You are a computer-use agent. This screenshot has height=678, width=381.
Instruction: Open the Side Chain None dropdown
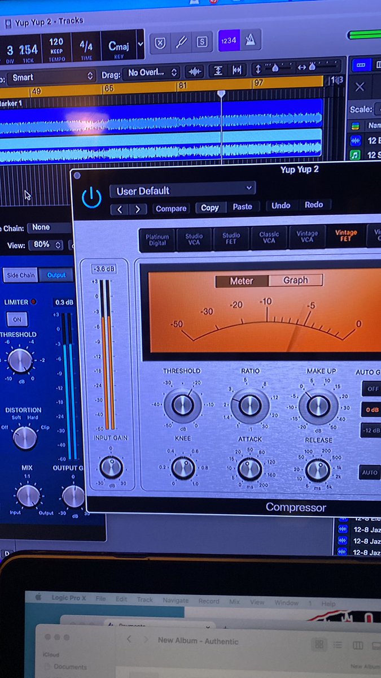[x=50, y=227]
